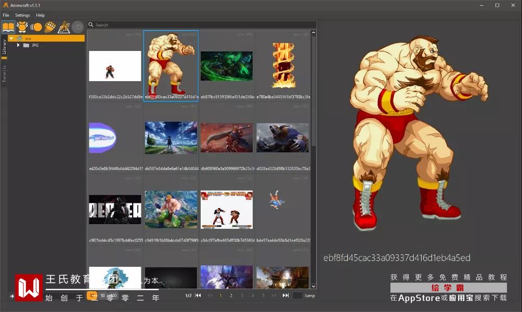Click the preview filename ebf8fd45cac33a09337d416d1eb4a5ed

(397, 258)
